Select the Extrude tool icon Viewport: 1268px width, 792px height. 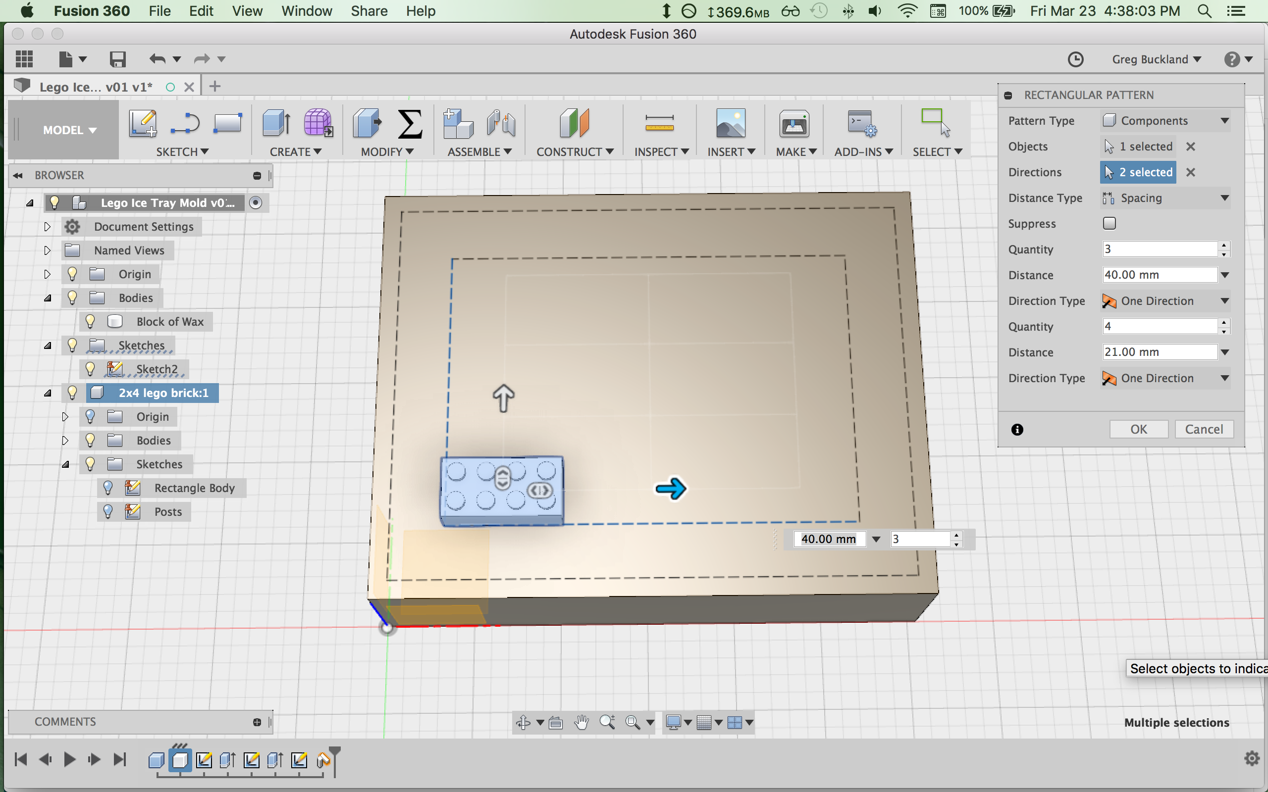[276, 124]
